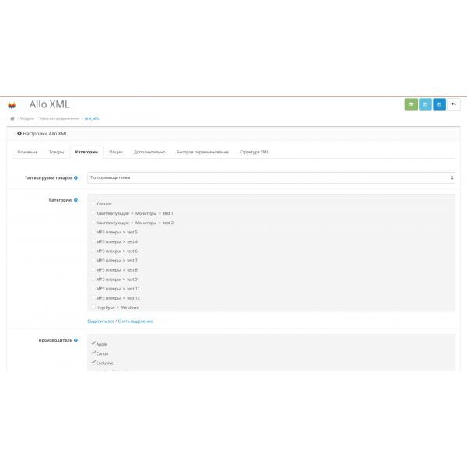Check the MP3 плееры > test 11 checkbox
Image resolution: width=467 pixels, height=467 pixels.
(x=93, y=288)
